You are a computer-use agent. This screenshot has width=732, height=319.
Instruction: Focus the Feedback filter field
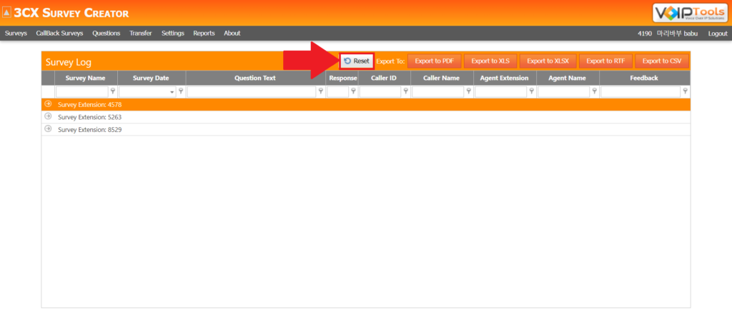[640, 92]
